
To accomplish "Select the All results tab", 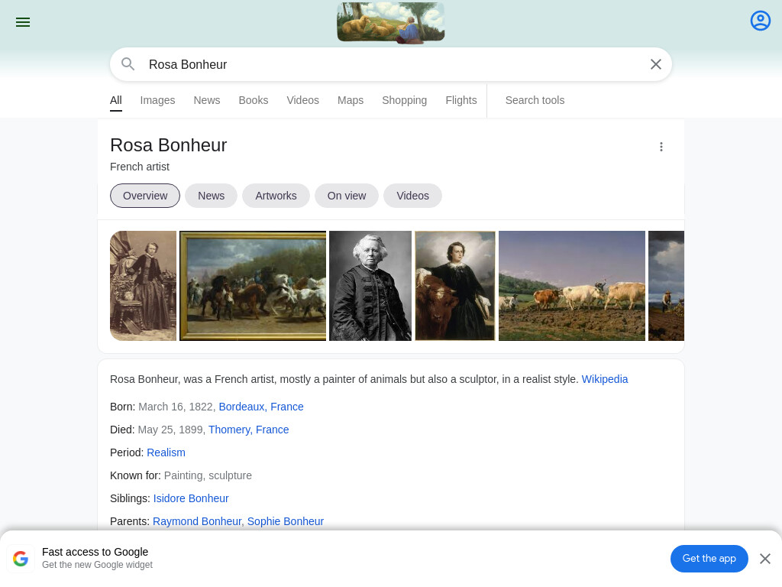I will (116, 100).
